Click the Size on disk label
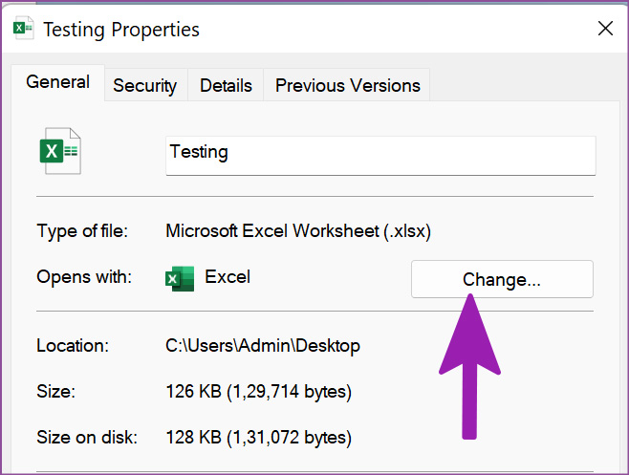This screenshot has width=629, height=475. (x=87, y=438)
